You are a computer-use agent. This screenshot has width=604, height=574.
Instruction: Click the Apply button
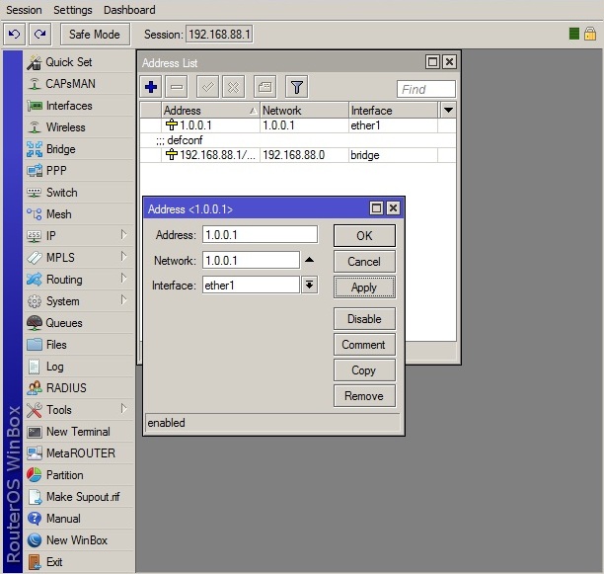[x=364, y=287]
